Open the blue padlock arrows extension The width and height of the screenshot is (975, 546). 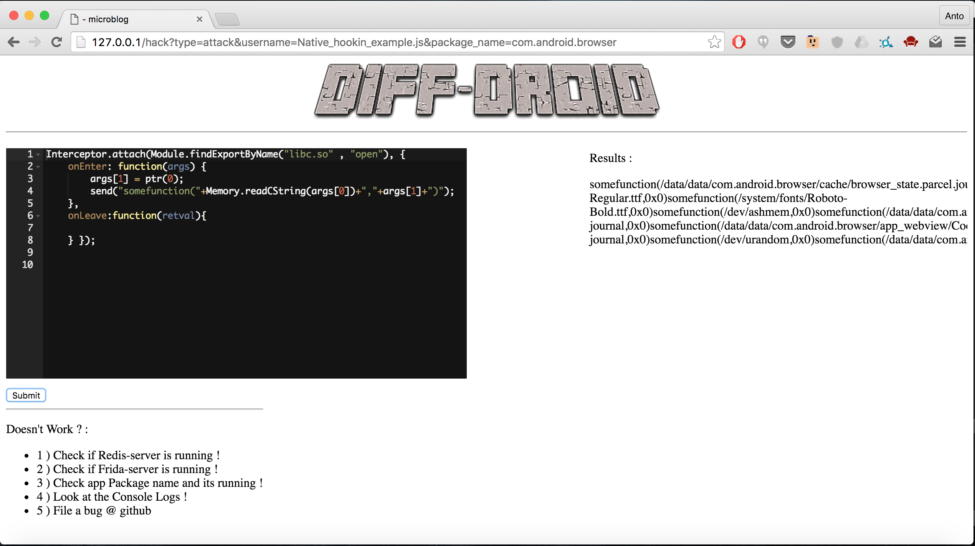886,42
